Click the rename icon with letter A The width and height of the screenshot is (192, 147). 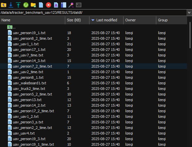tap(56, 5)
